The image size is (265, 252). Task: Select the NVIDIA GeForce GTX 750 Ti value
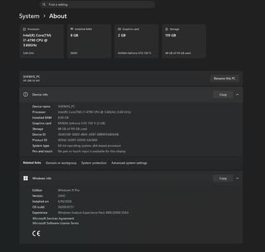coord(81,123)
